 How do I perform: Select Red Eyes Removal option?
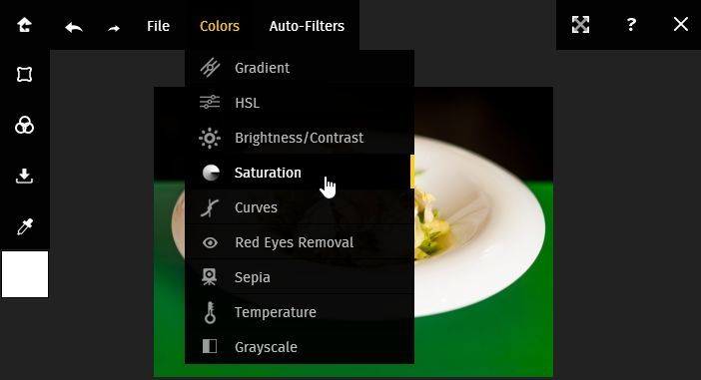click(x=300, y=242)
